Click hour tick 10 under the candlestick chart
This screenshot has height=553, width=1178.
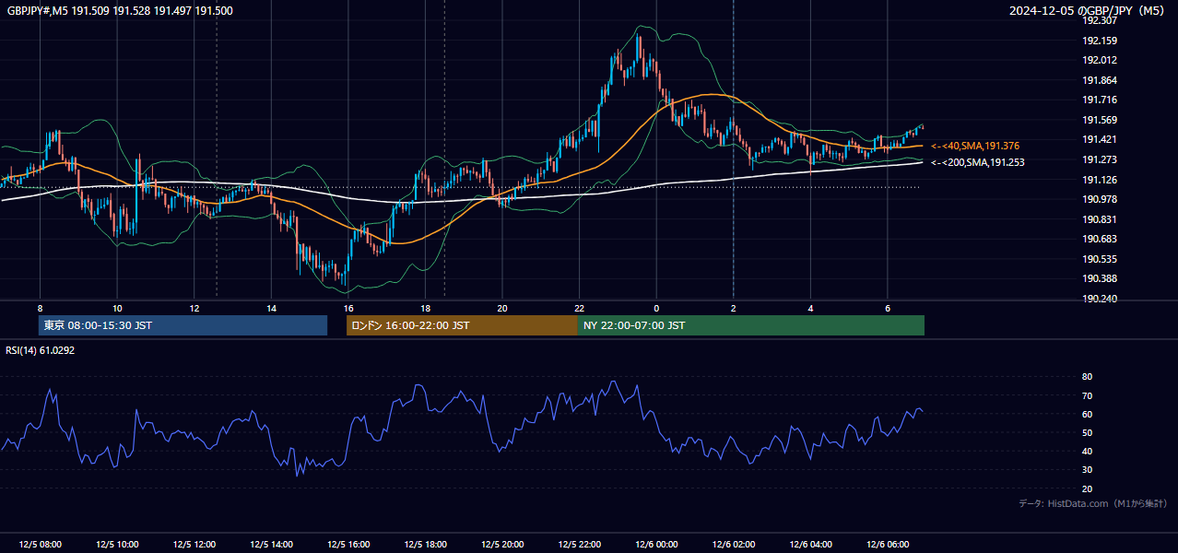[x=117, y=308]
